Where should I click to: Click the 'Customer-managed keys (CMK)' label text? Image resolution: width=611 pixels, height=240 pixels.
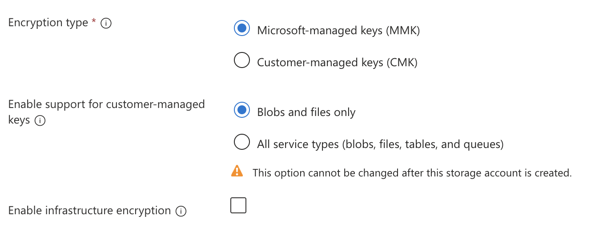coord(337,62)
